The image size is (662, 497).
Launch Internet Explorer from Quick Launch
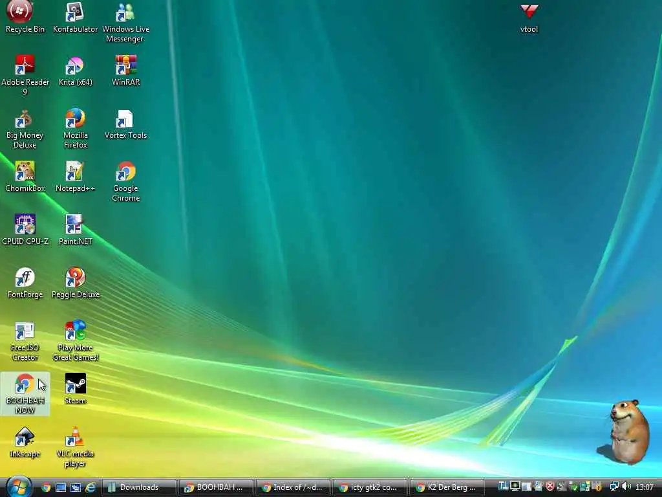pyautogui.click(x=91, y=487)
